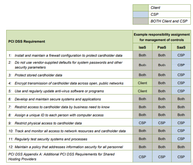The height and width of the screenshot is (165, 193).
Task: Click the SaaS 'CSP' cell for requirement 10
Action: [181, 131]
